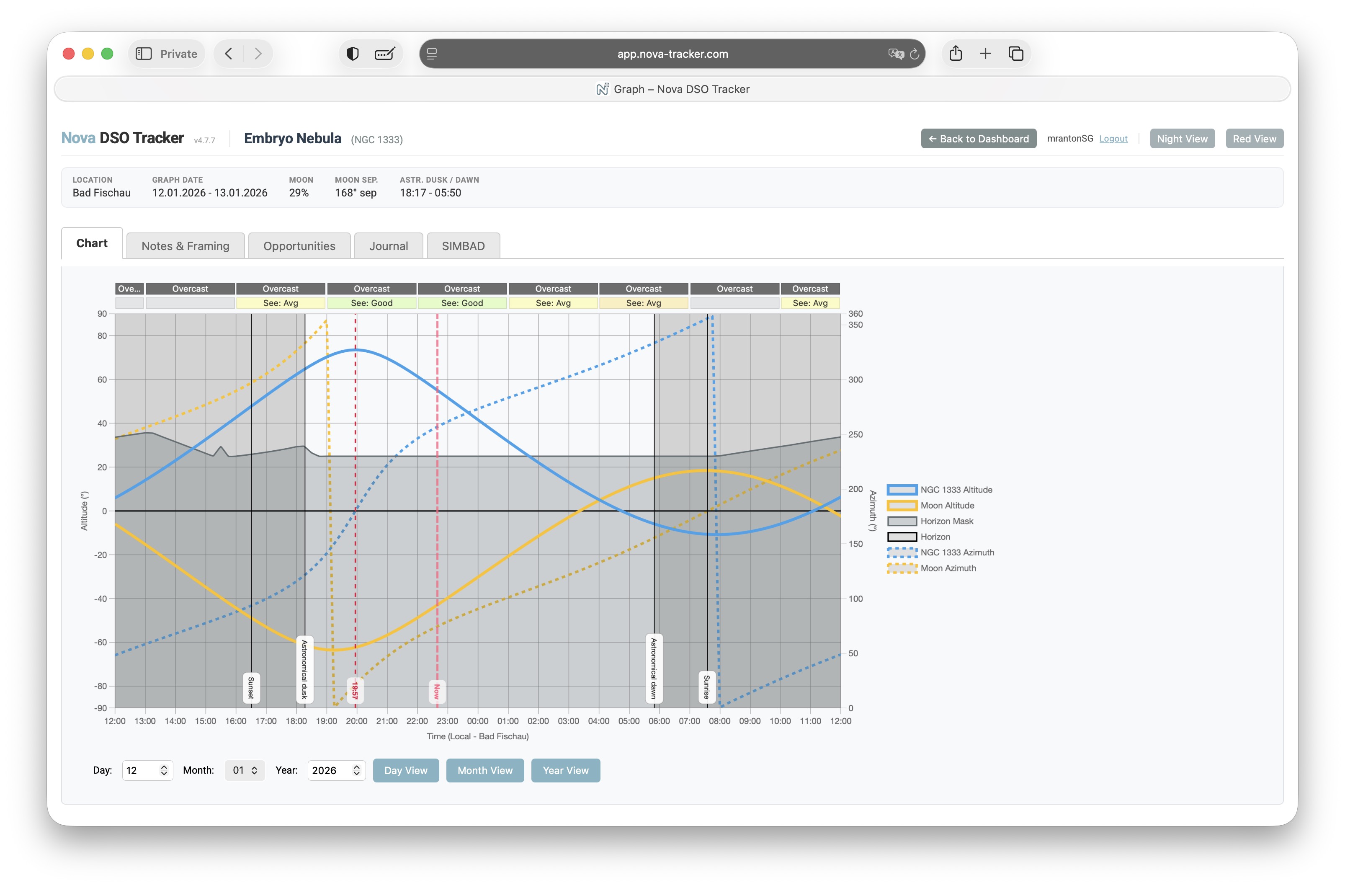Click the NGC 1333 Azimuth color swatch
Screen dimensions: 1345x888
tap(902, 553)
